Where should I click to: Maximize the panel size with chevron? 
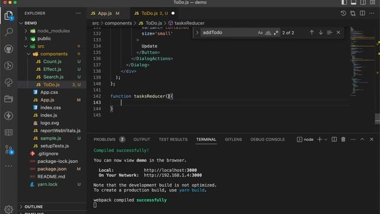click(x=362, y=139)
